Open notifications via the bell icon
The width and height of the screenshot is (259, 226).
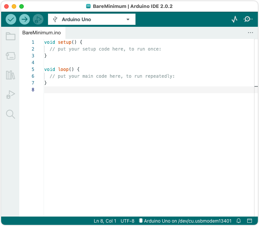pyautogui.click(x=239, y=221)
